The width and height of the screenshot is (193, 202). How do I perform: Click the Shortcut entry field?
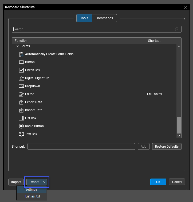[81, 147]
